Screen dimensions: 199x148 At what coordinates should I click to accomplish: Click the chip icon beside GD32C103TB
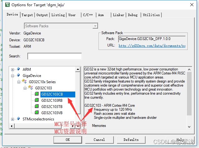click(x=37, y=106)
